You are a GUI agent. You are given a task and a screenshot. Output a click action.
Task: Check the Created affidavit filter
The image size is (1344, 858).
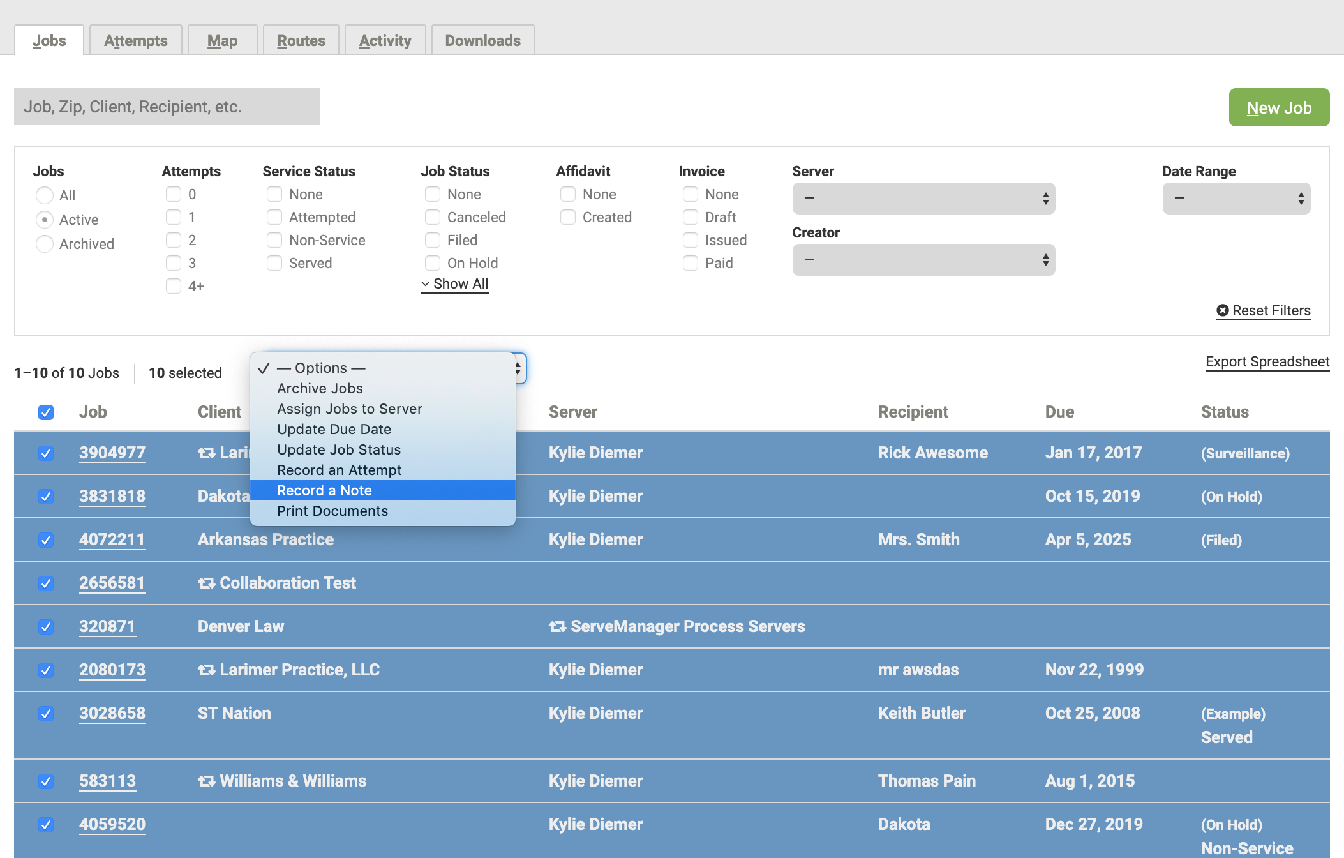click(x=567, y=217)
